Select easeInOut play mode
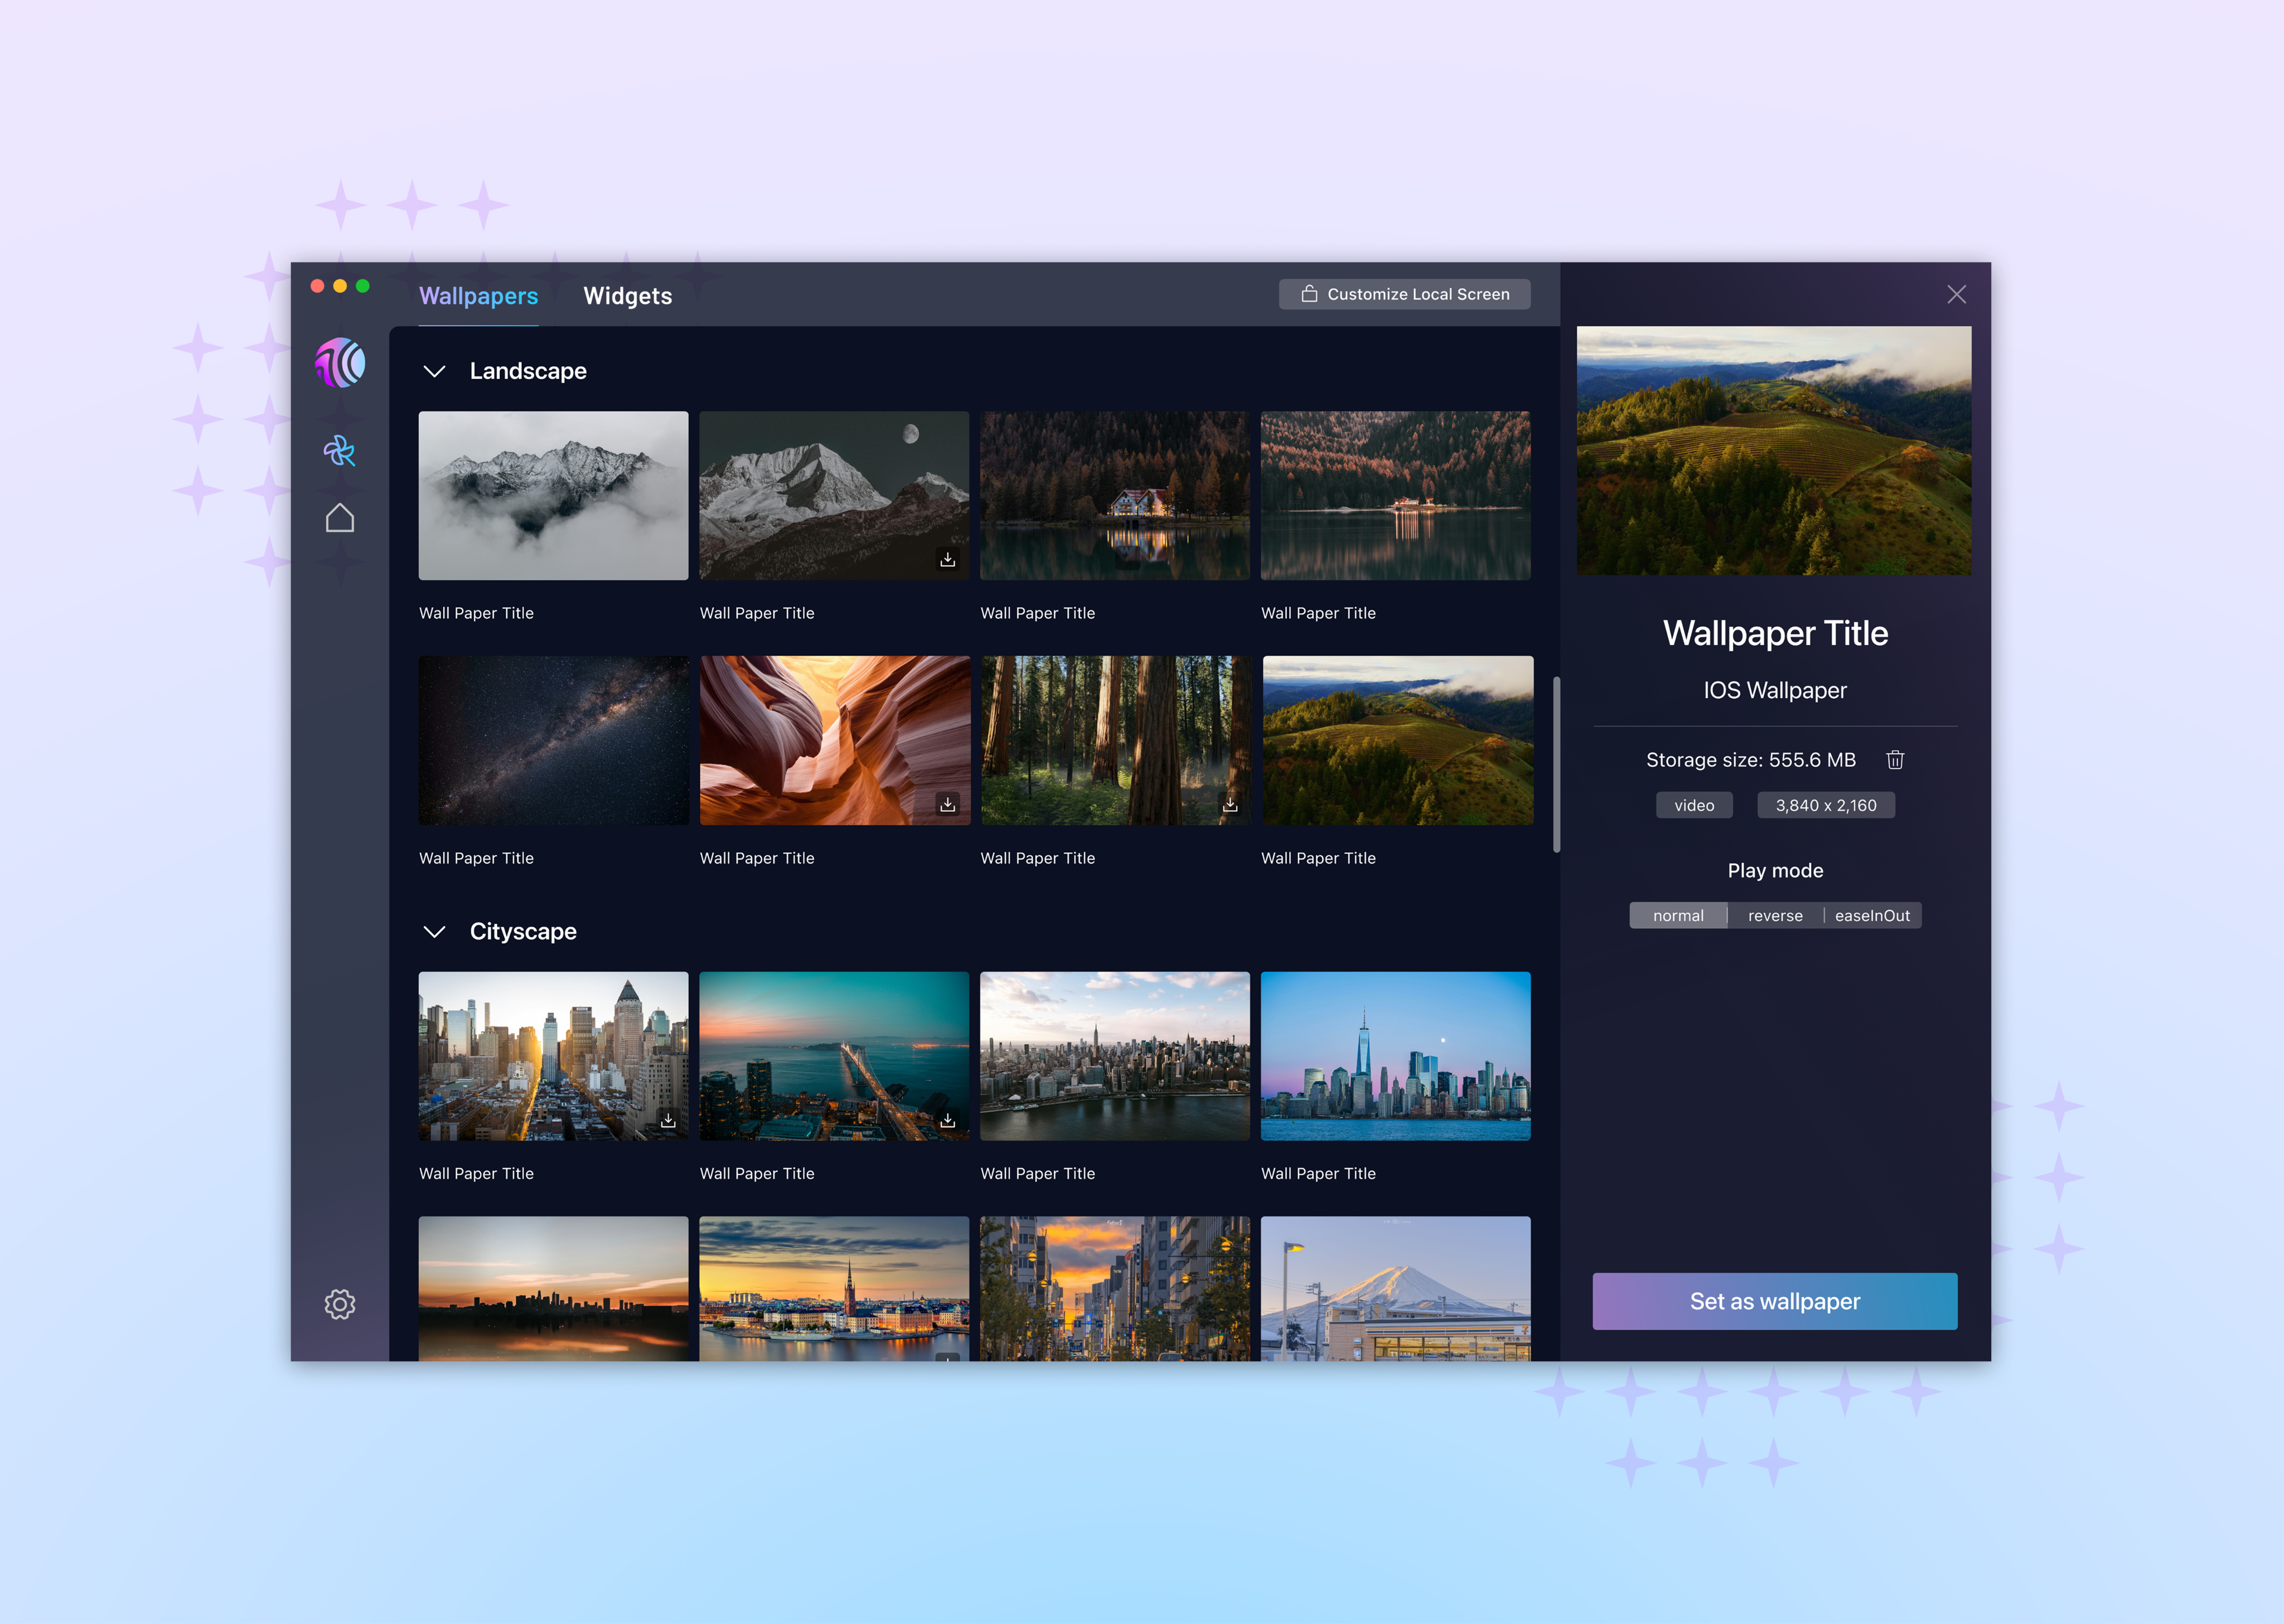Screen dimensions: 2284x1624 click(1872, 916)
